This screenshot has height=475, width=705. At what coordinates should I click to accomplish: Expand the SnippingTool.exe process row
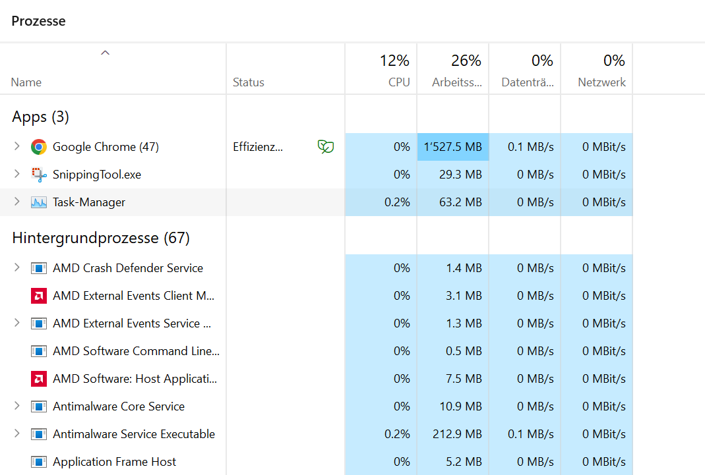[x=17, y=174]
